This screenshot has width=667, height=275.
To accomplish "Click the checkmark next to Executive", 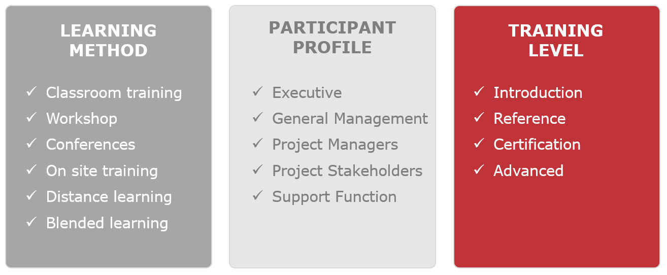I will coord(258,92).
